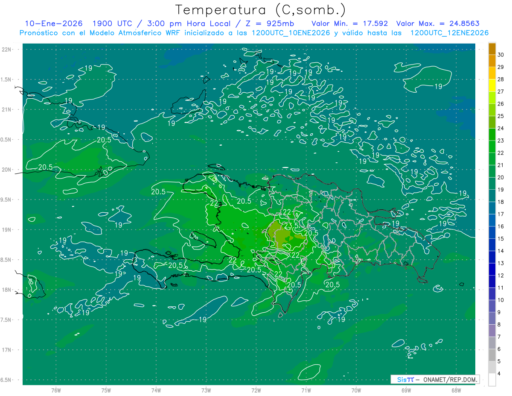Select the yellow swatch near legend value 27

click(492, 86)
